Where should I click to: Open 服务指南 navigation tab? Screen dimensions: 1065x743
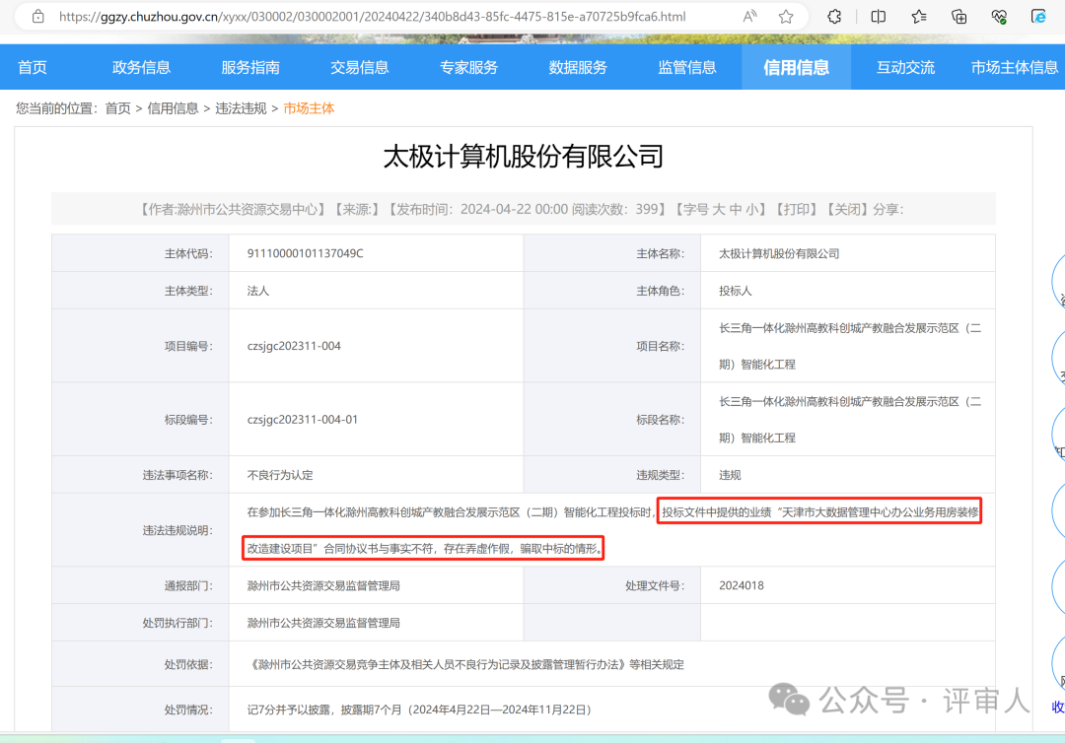click(249, 67)
